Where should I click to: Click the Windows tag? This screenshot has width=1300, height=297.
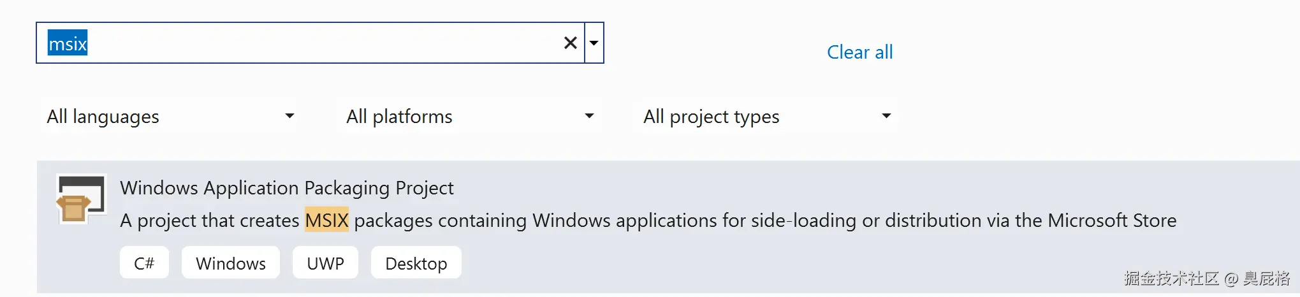pos(231,263)
